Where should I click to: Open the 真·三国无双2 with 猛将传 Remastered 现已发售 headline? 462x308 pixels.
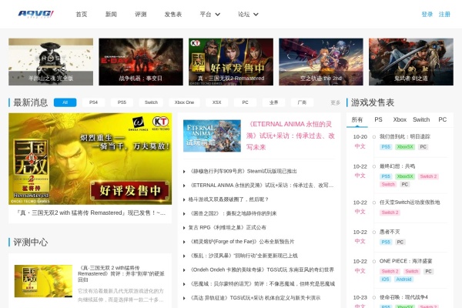pyautogui.click(x=91, y=213)
